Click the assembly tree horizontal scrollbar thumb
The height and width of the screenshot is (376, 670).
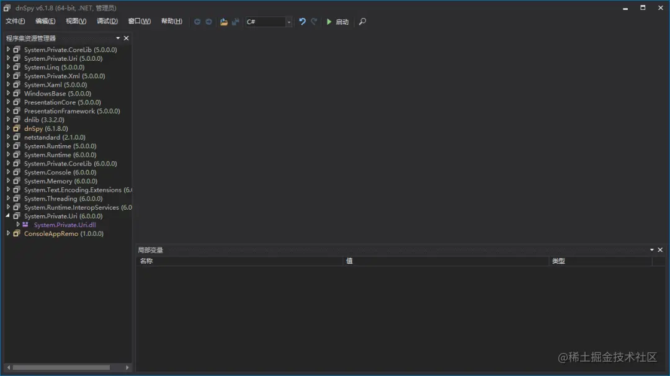(x=61, y=367)
